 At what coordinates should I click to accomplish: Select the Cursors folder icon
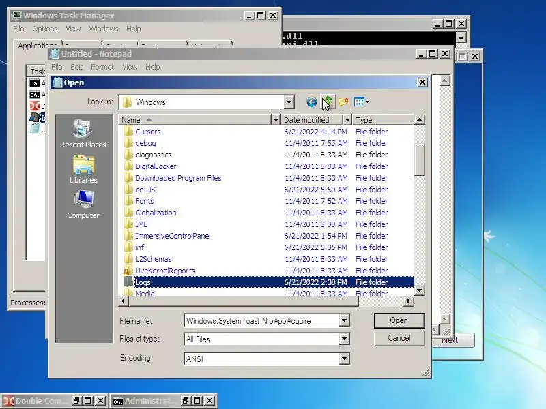click(128, 132)
